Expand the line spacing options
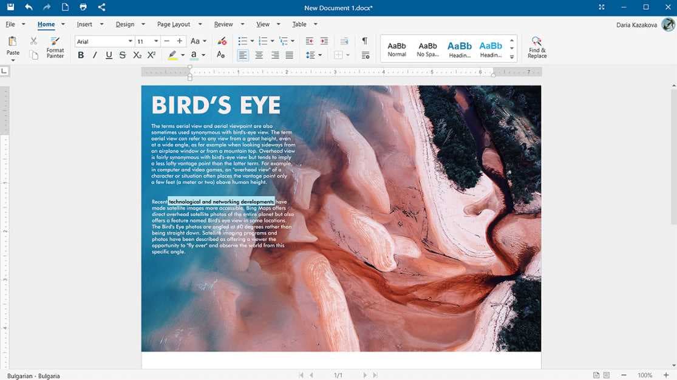 point(320,55)
